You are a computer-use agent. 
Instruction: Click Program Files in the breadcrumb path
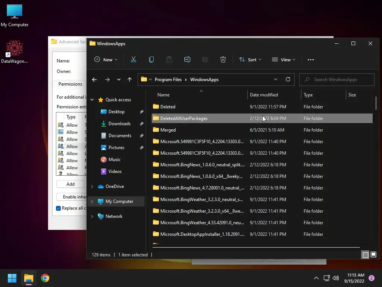tap(168, 80)
